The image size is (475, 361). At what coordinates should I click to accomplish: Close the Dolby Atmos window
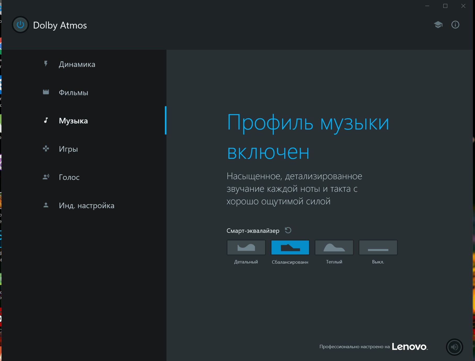click(463, 6)
